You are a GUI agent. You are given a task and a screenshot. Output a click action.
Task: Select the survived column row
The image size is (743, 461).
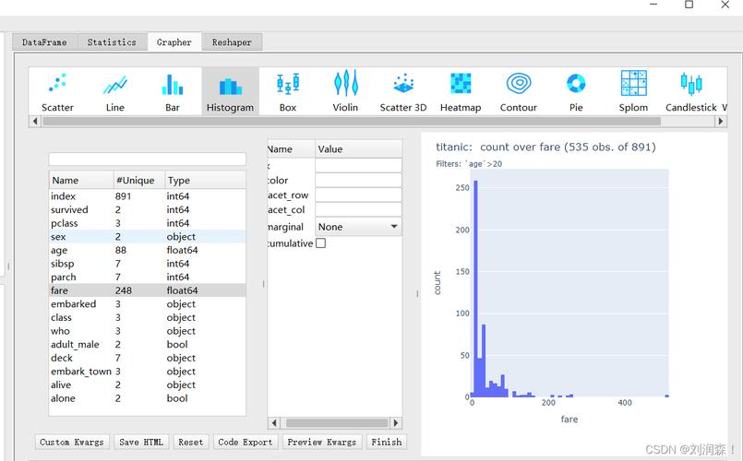[x=148, y=209]
